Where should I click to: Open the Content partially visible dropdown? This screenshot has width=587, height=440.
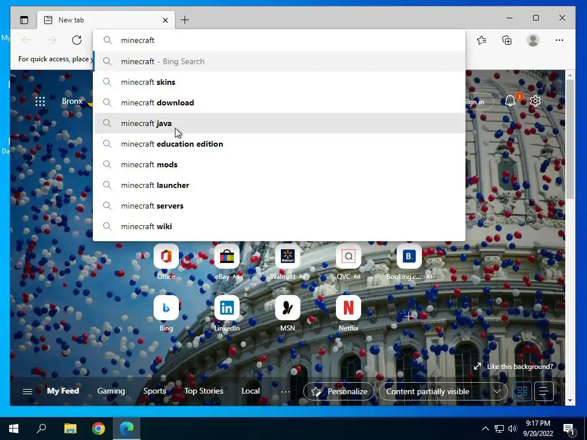click(x=443, y=391)
